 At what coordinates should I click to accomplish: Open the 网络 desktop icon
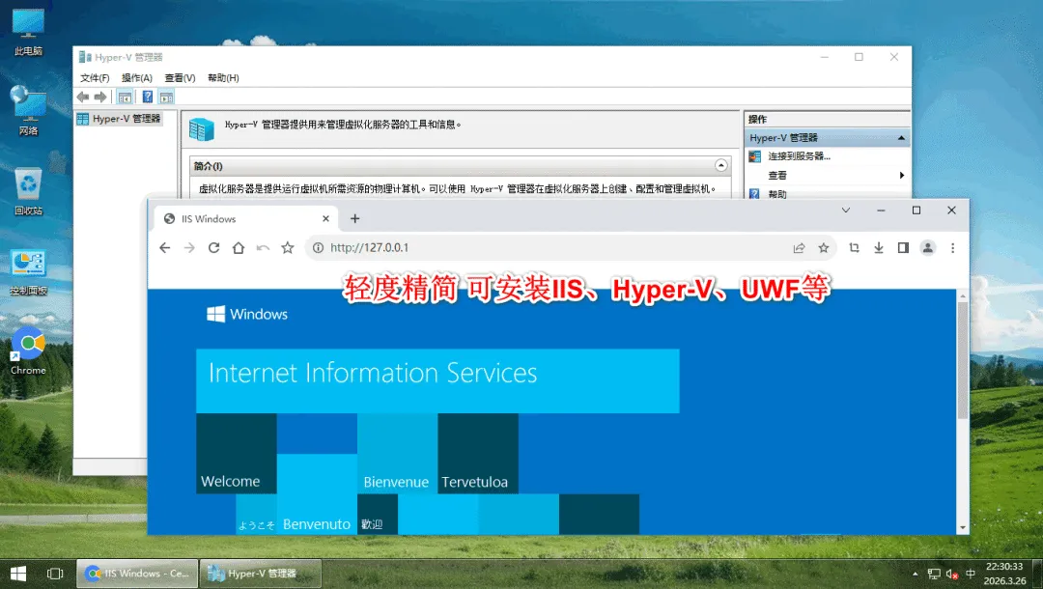28,112
